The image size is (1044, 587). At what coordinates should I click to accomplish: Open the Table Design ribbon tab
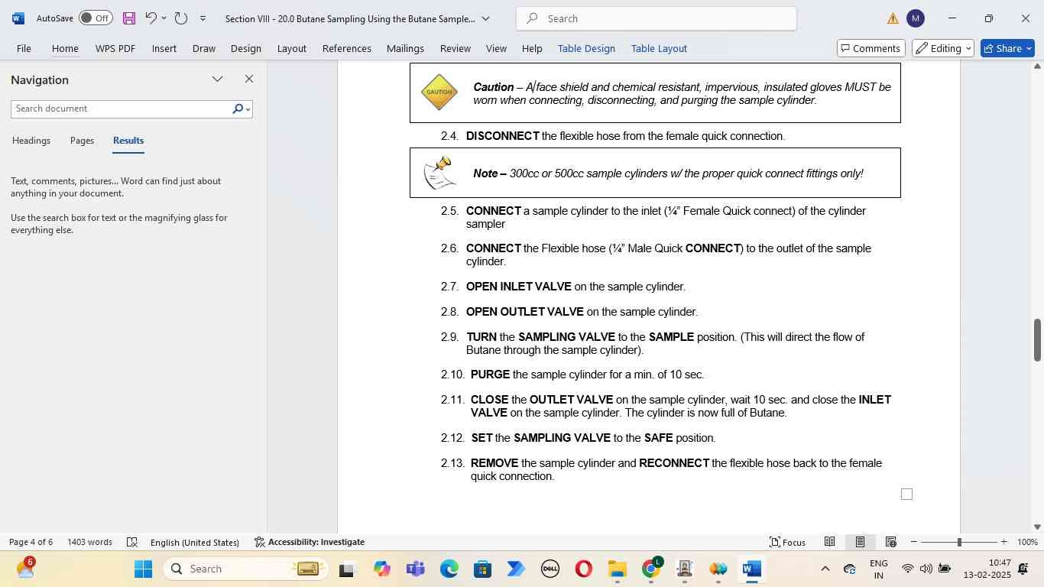(x=586, y=48)
